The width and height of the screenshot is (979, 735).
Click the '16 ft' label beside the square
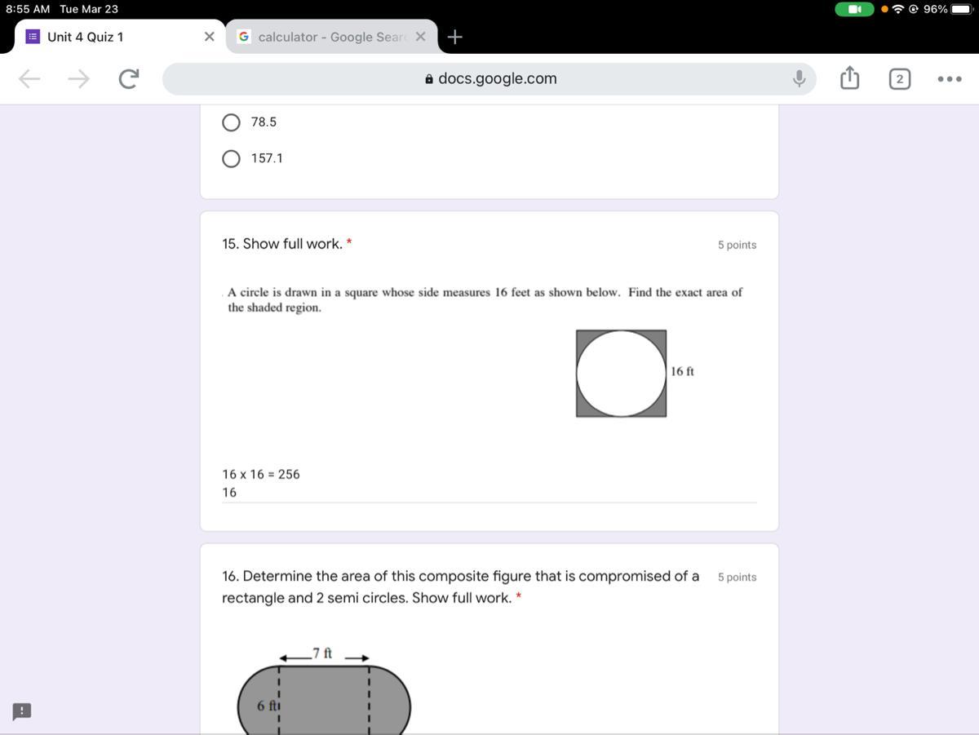[682, 371]
